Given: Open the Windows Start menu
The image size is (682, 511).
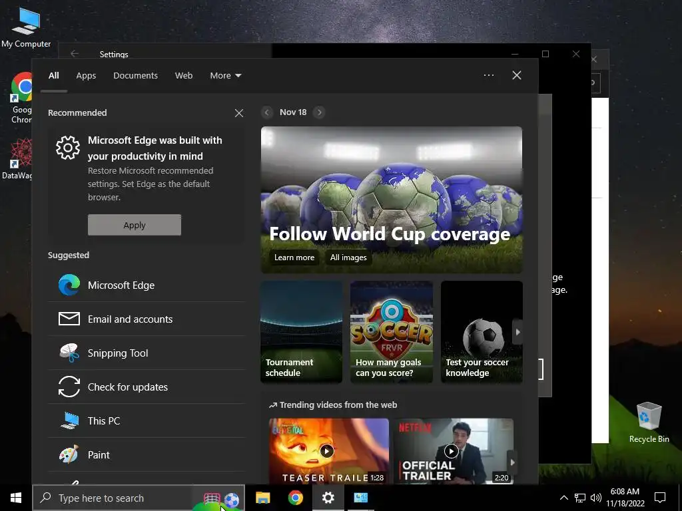Looking at the screenshot, I should 16,498.
